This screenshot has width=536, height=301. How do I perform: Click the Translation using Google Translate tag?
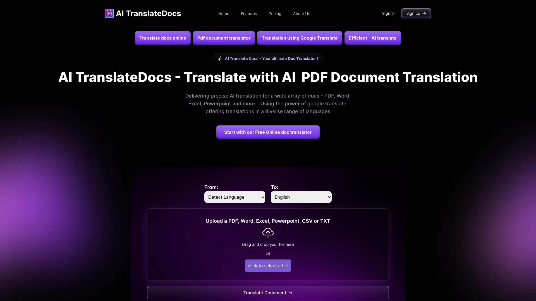click(x=299, y=38)
